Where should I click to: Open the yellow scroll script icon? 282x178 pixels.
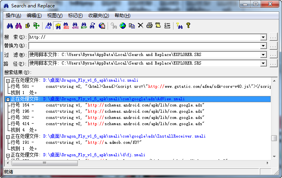pyautogui.click(x=158, y=25)
